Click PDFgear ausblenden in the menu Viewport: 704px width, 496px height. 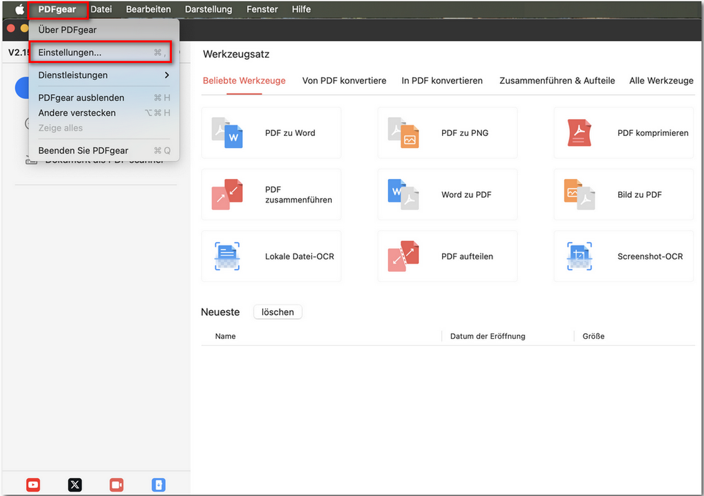click(x=81, y=97)
